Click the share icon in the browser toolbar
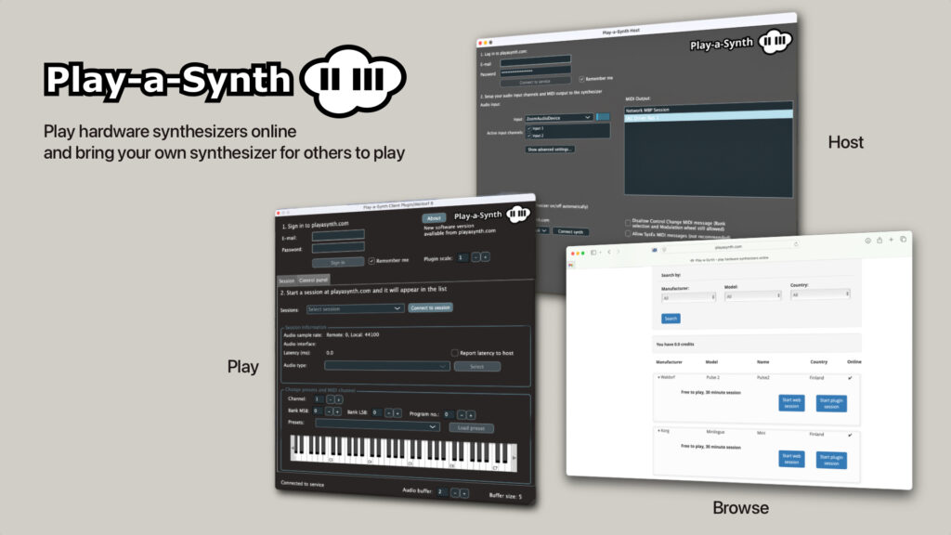 (x=879, y=241)
